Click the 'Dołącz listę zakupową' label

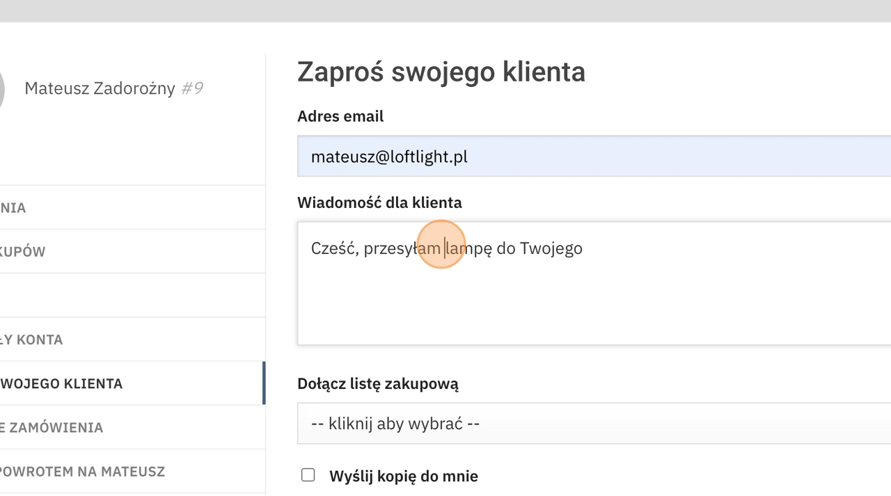(x=377, y=383)
